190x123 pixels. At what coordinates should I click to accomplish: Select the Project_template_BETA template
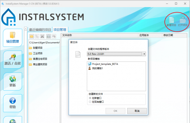point(105,64)
